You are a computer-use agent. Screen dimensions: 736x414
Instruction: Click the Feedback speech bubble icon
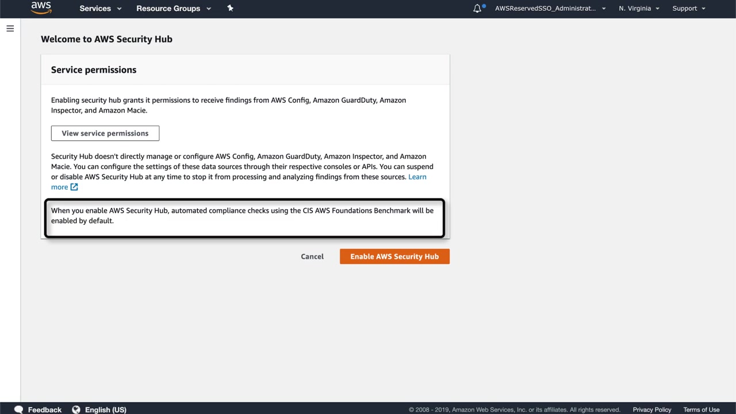click(18, 409)
